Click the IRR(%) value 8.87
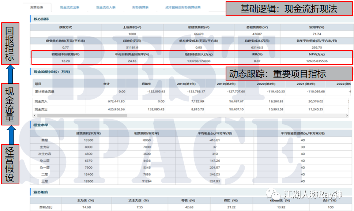The image size is (354, 211). click(x=256, y=61)
